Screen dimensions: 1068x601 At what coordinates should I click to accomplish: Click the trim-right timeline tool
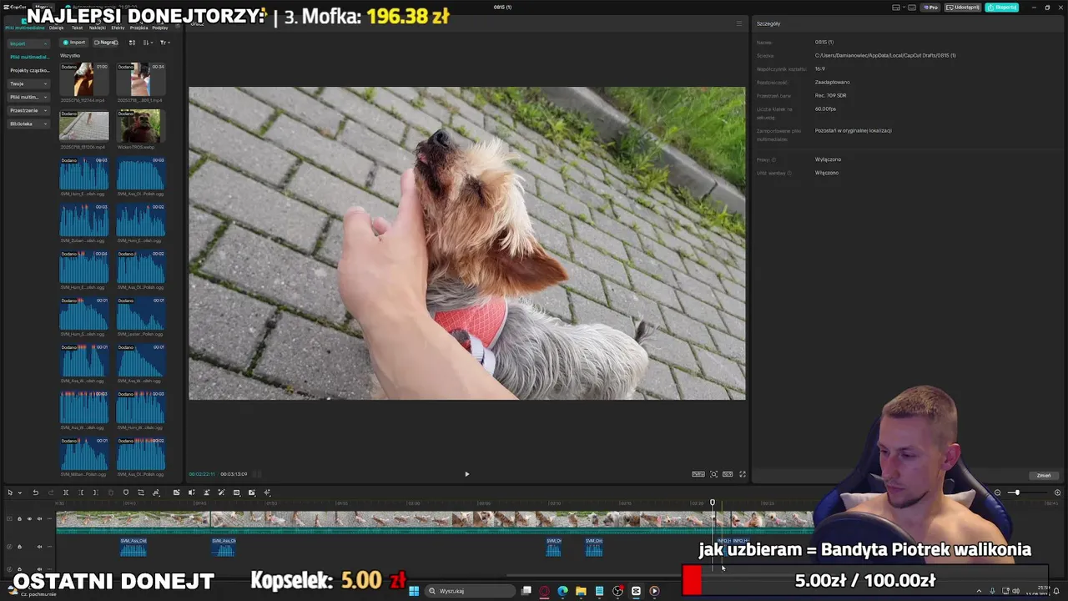pyautogui.click(x=96, y=492)
